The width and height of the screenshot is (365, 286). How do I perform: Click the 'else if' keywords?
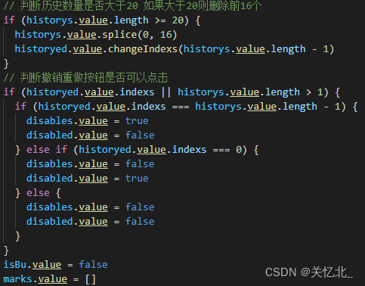pyautogui.click(x=47, y=150)
